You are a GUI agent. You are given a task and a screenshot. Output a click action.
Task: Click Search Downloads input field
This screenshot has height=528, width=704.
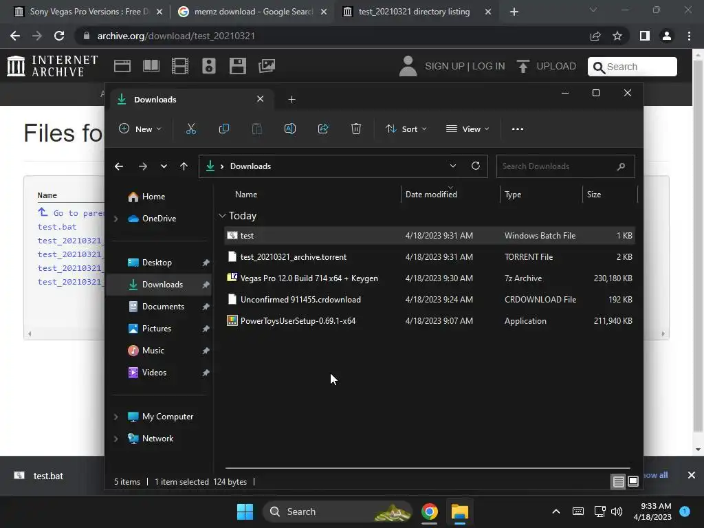coord(565,166)
